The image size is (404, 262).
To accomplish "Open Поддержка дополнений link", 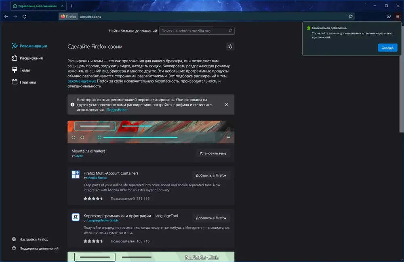I will pyautogui.click(x=35, y=248).
